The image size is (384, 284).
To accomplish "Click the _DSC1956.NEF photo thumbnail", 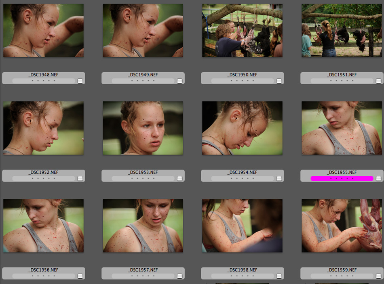I will tap(43, 226).
